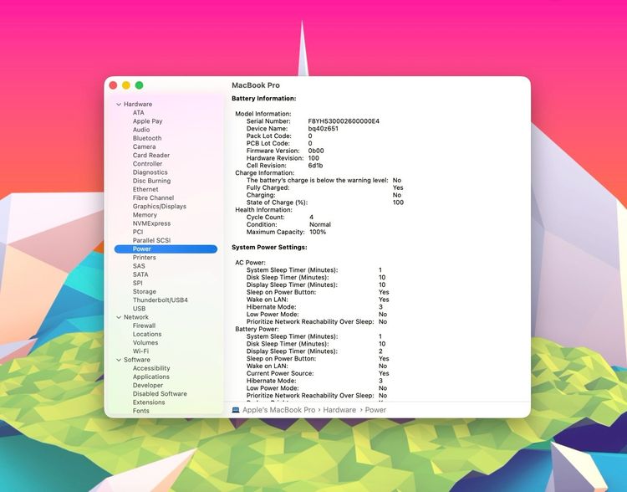
Task: Select Disabled Software in the sidebar
Action: (160, 394)
